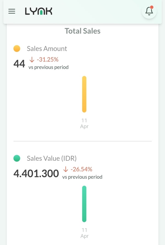Click the red down arrow beside -26.54%
The width and height of the screenshot is (165, 245).
[66, 169]
